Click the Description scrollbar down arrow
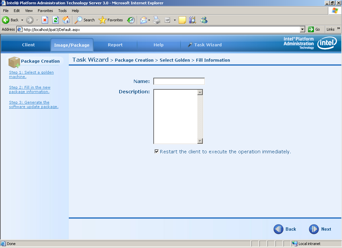The image size is (342, 248). (x=200, y=141)
